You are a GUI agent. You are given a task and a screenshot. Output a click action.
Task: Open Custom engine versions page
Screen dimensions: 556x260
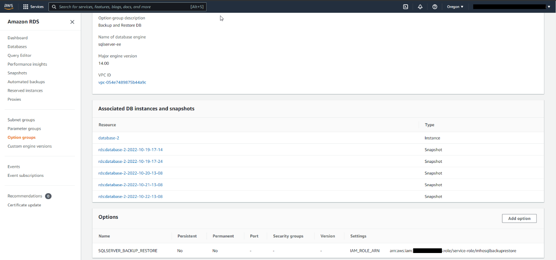click(x=30, y=146)
